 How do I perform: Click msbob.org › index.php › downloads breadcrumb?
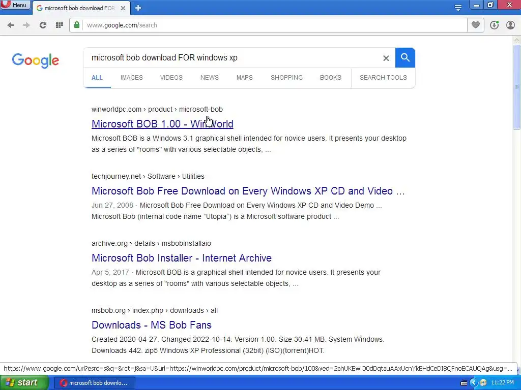point(155,310)
